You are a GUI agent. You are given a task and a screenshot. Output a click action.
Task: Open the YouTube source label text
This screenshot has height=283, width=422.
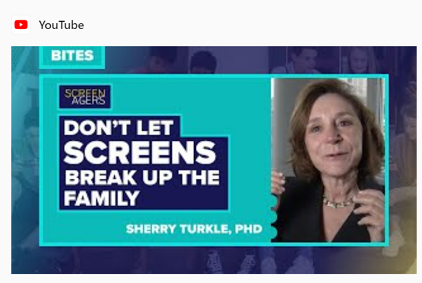click(x=62, y=25)
